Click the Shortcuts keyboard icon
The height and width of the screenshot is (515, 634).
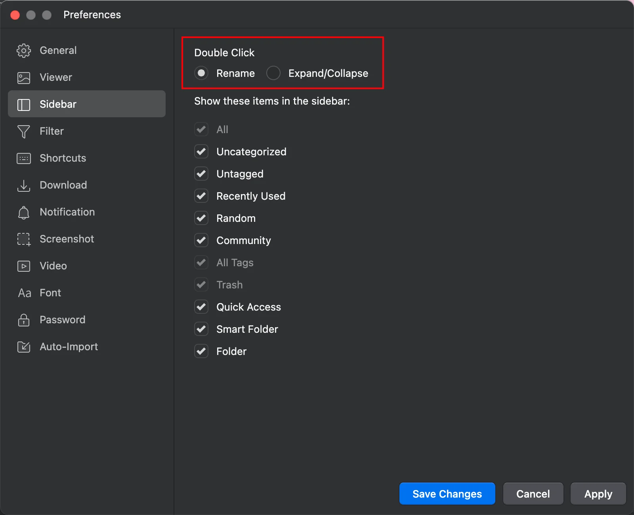coord(24,158)
